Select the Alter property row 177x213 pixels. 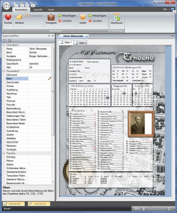point(28,67)
